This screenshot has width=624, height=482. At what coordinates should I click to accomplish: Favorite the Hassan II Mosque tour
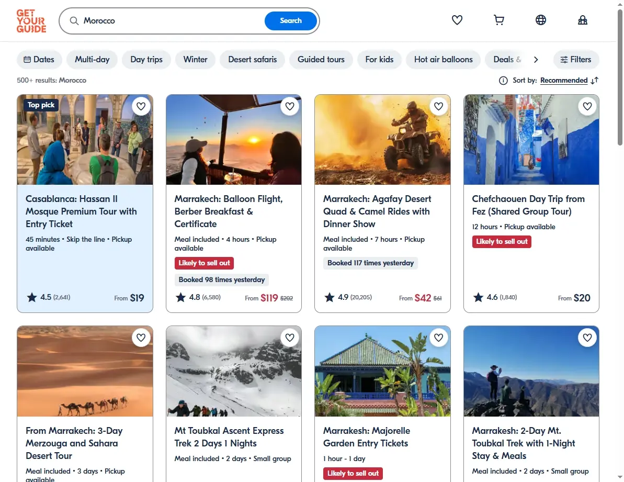[141, 106]
